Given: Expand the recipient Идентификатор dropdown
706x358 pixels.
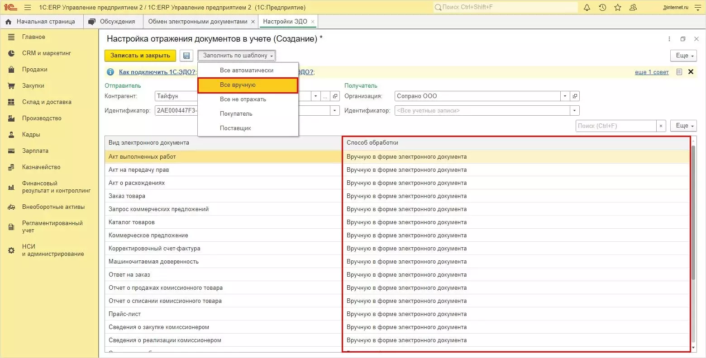Looking at the screenshot, I should coord(574,111).
